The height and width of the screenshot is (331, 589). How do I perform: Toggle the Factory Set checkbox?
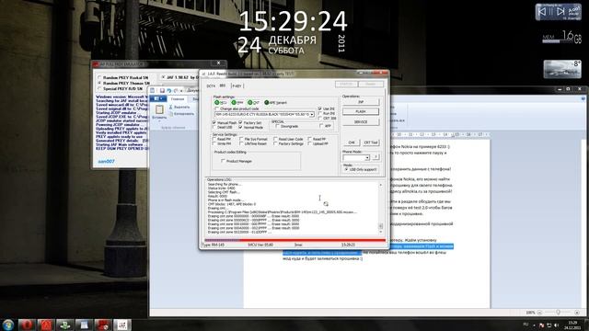point(240,122)
